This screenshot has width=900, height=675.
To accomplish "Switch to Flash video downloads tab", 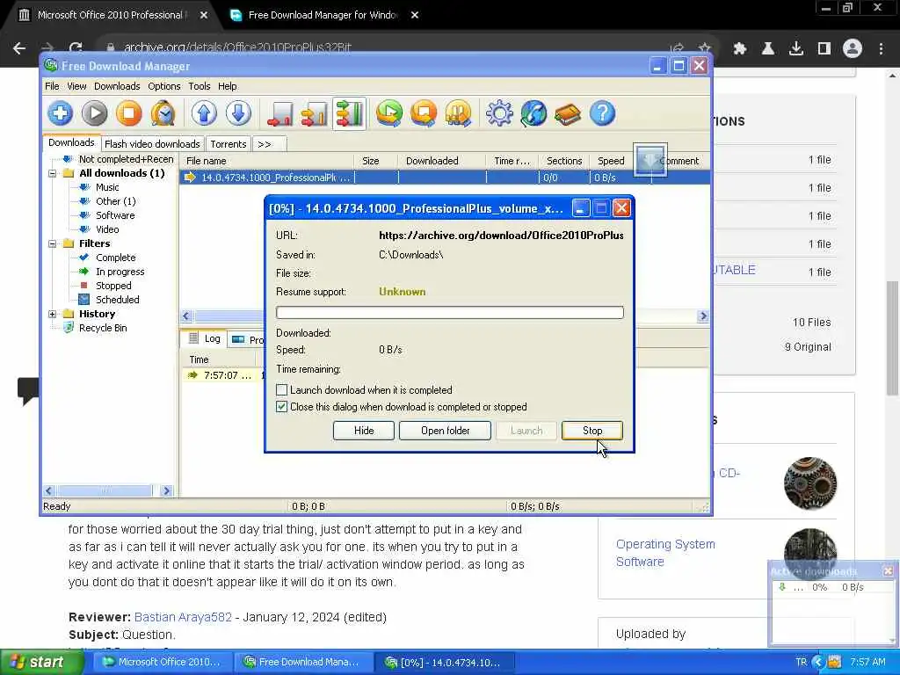I will point(152,144).
